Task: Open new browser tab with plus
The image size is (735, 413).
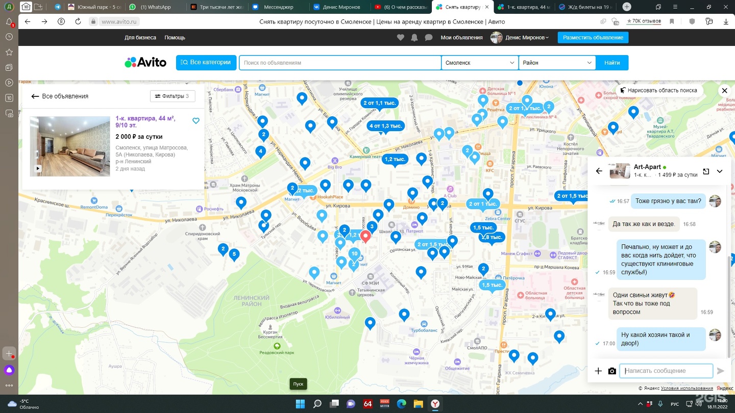Action: click(x=627, y=7)
